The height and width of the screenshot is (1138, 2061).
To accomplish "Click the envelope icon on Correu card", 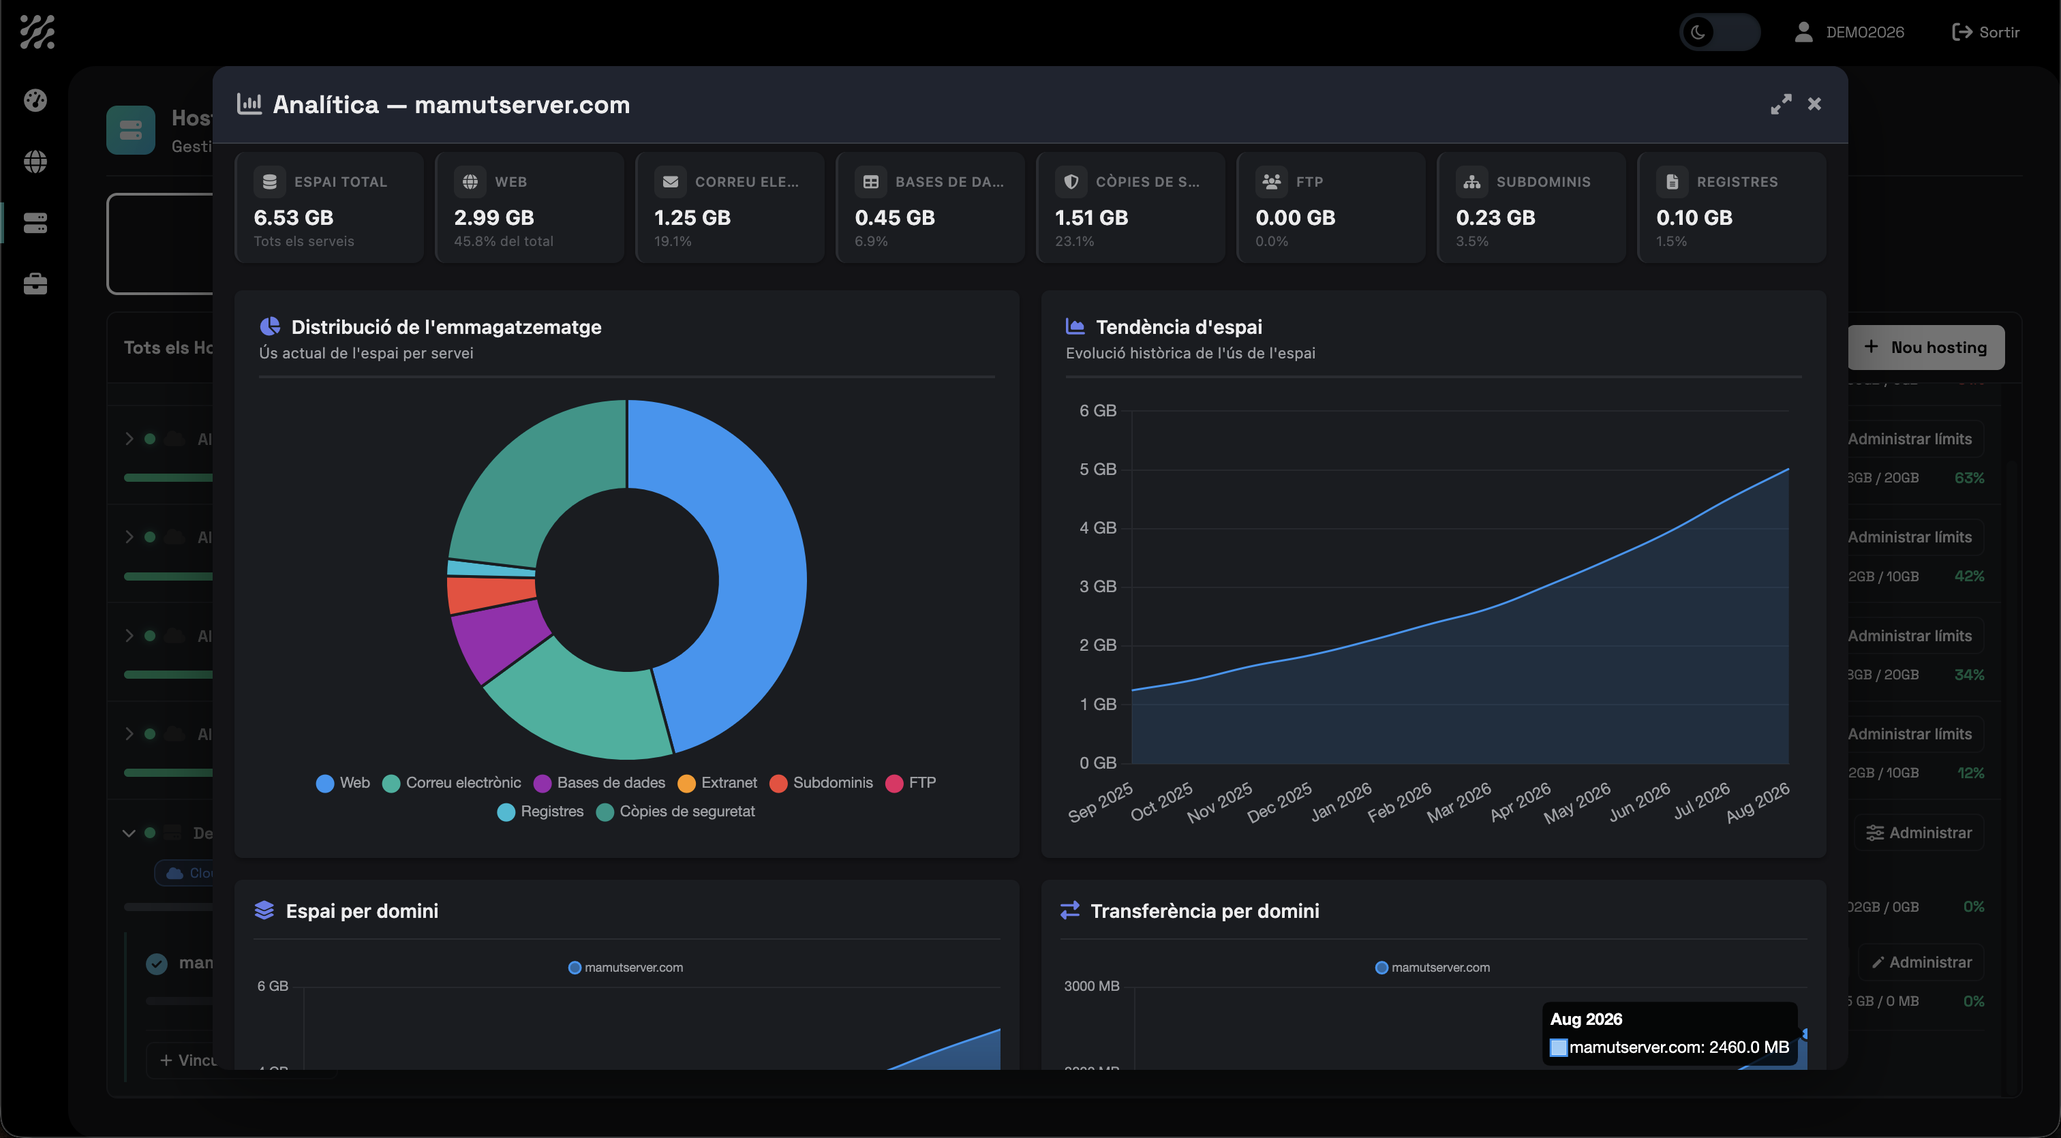I will (x=671, y=181).
